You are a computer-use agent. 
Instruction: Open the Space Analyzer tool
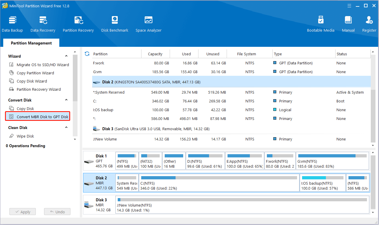(x=149, y=24)
